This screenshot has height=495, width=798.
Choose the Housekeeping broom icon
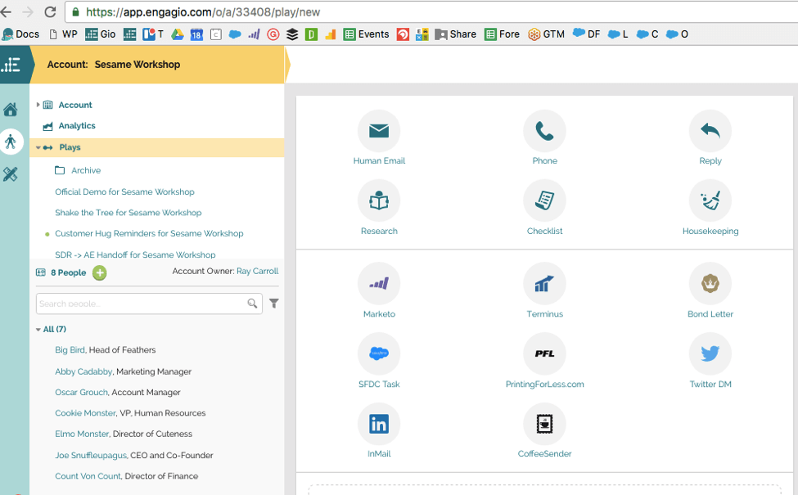coord(710,201)
